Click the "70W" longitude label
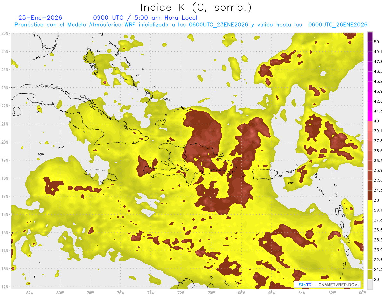Viewport: 385px width, 297px height. (x=211, y=293)
